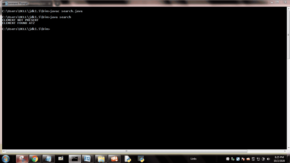The image size is (290, 163).
Task: Click the 'javac search.java' command line
Action: pyautogui.click(x=42, y=11)
